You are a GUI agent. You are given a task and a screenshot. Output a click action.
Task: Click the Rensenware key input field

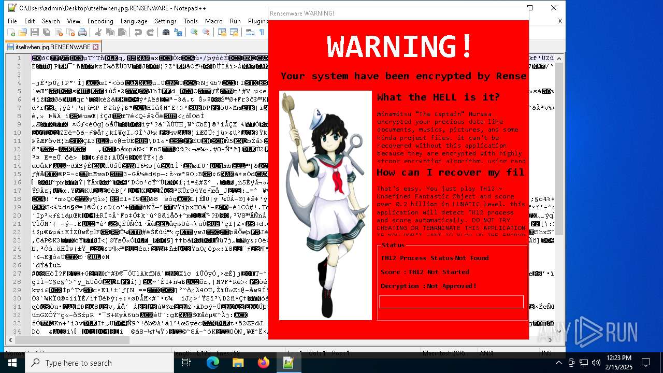[x=451, y=302]
